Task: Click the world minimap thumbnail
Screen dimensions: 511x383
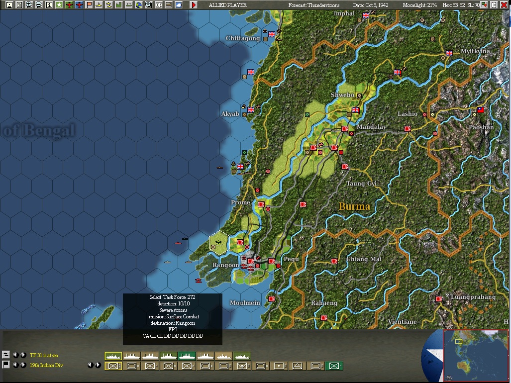Action: (476, 355)
